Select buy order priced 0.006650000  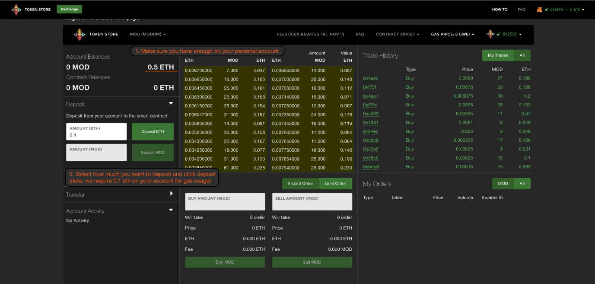click(225, 80)
